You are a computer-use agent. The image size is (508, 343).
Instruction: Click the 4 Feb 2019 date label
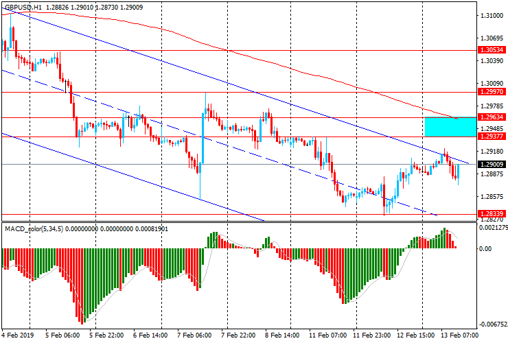click(x=19, y=336)
